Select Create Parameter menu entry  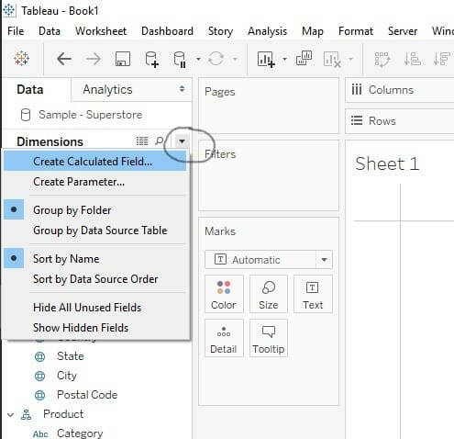tap(94, 182)
